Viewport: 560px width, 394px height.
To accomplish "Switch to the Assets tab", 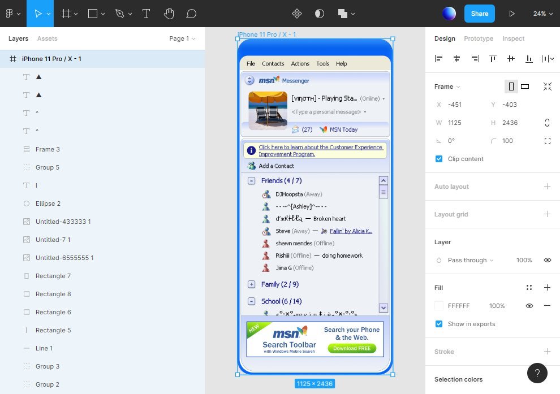I will coord(47,38).
